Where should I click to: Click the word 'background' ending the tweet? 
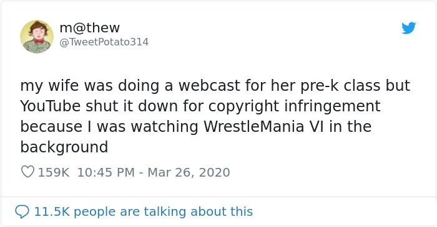click(64, 148)
